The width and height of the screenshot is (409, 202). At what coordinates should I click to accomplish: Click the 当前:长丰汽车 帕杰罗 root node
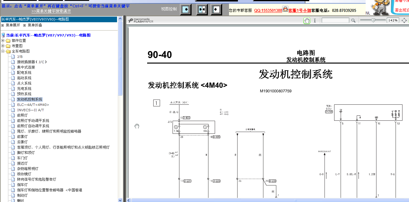[x=48, y=35]
